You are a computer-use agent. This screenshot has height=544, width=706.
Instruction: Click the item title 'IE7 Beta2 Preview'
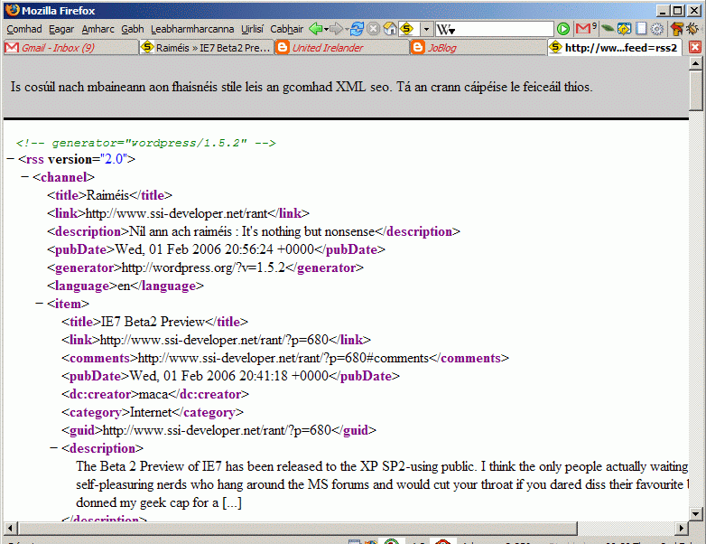pyautogui.click(x=153, y=322)
